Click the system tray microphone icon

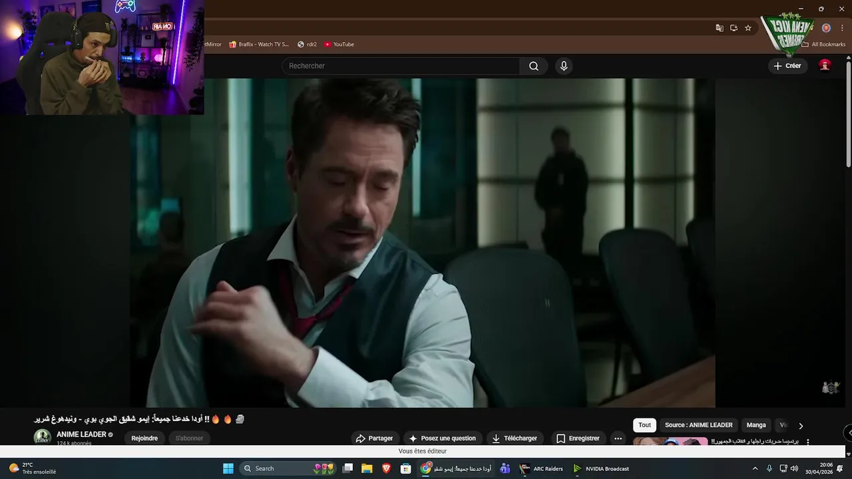[x=769, y=468]
